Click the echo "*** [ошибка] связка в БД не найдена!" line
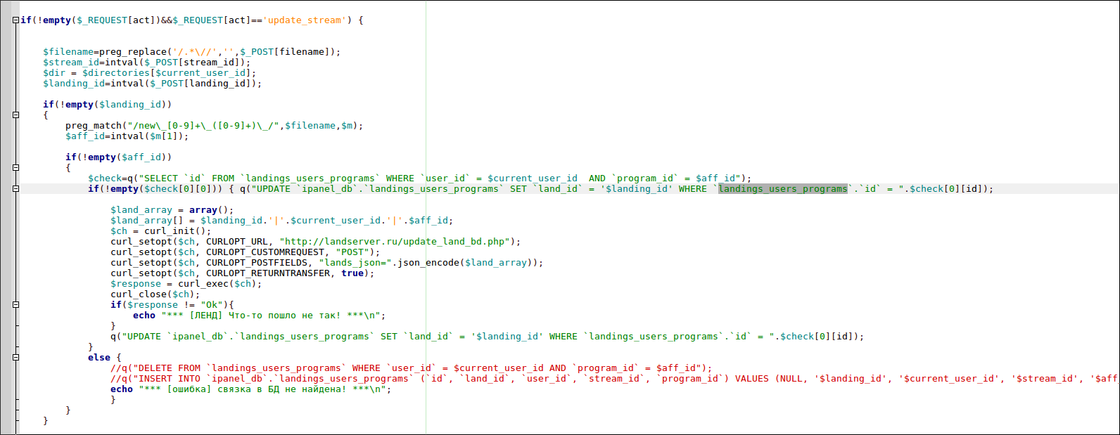This screenshot has height=435, width=1120. click(250, 389)
